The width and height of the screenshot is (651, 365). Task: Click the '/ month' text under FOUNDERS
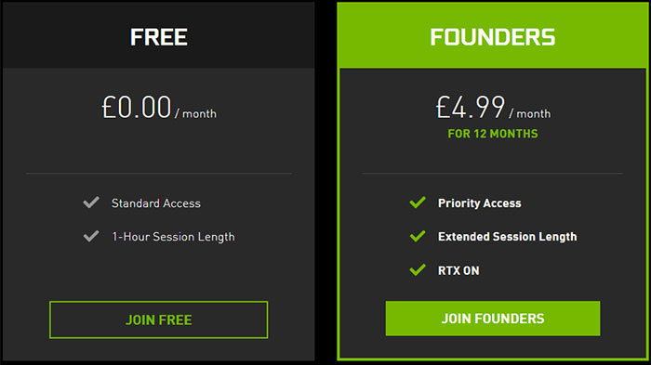(530, 113)
